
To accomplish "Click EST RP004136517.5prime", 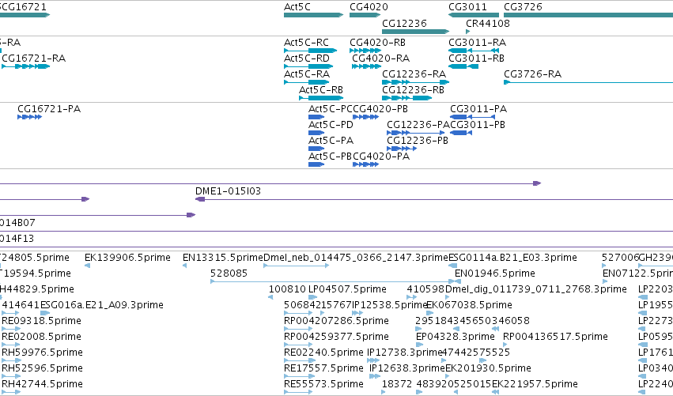I will [555, 337].
